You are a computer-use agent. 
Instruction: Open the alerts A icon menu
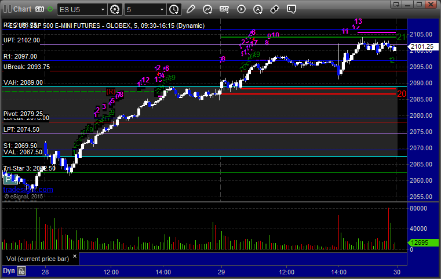tap(258, 10)
